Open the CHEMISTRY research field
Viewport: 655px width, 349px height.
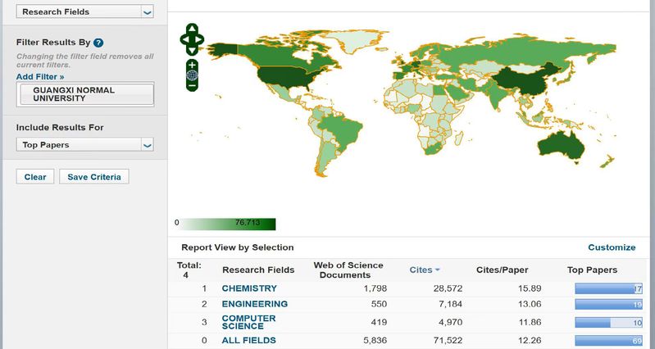[x=249, y=288]
